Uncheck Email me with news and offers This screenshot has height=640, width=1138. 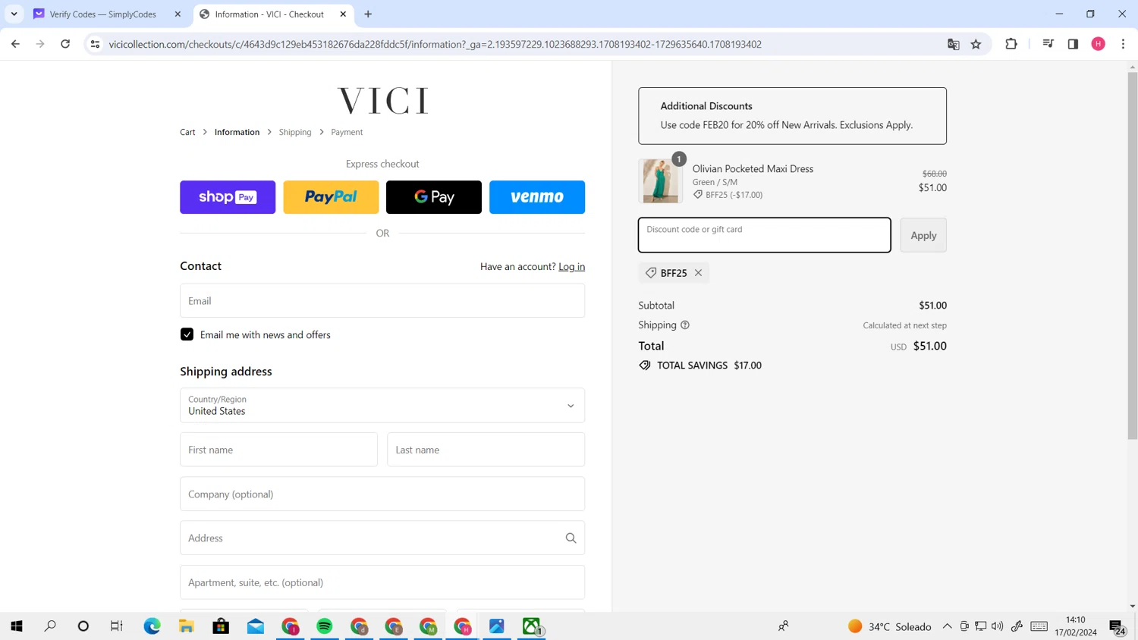click(x=187, y=334)
